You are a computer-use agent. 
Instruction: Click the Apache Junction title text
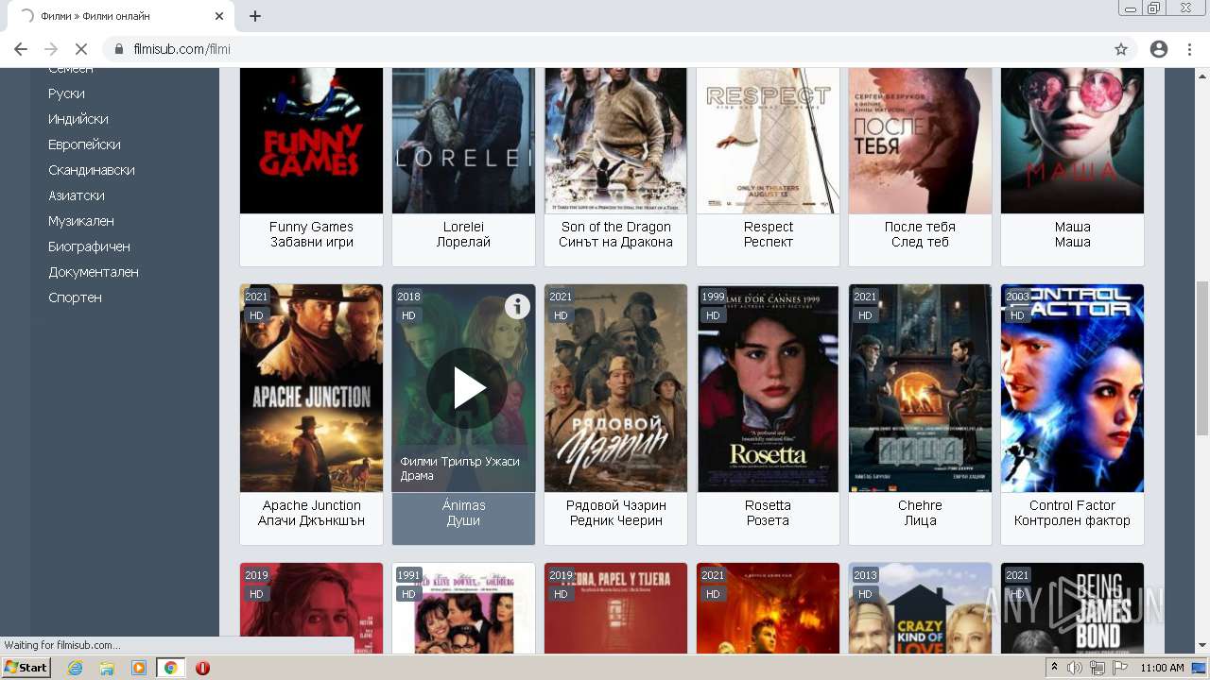coord(311,513)
